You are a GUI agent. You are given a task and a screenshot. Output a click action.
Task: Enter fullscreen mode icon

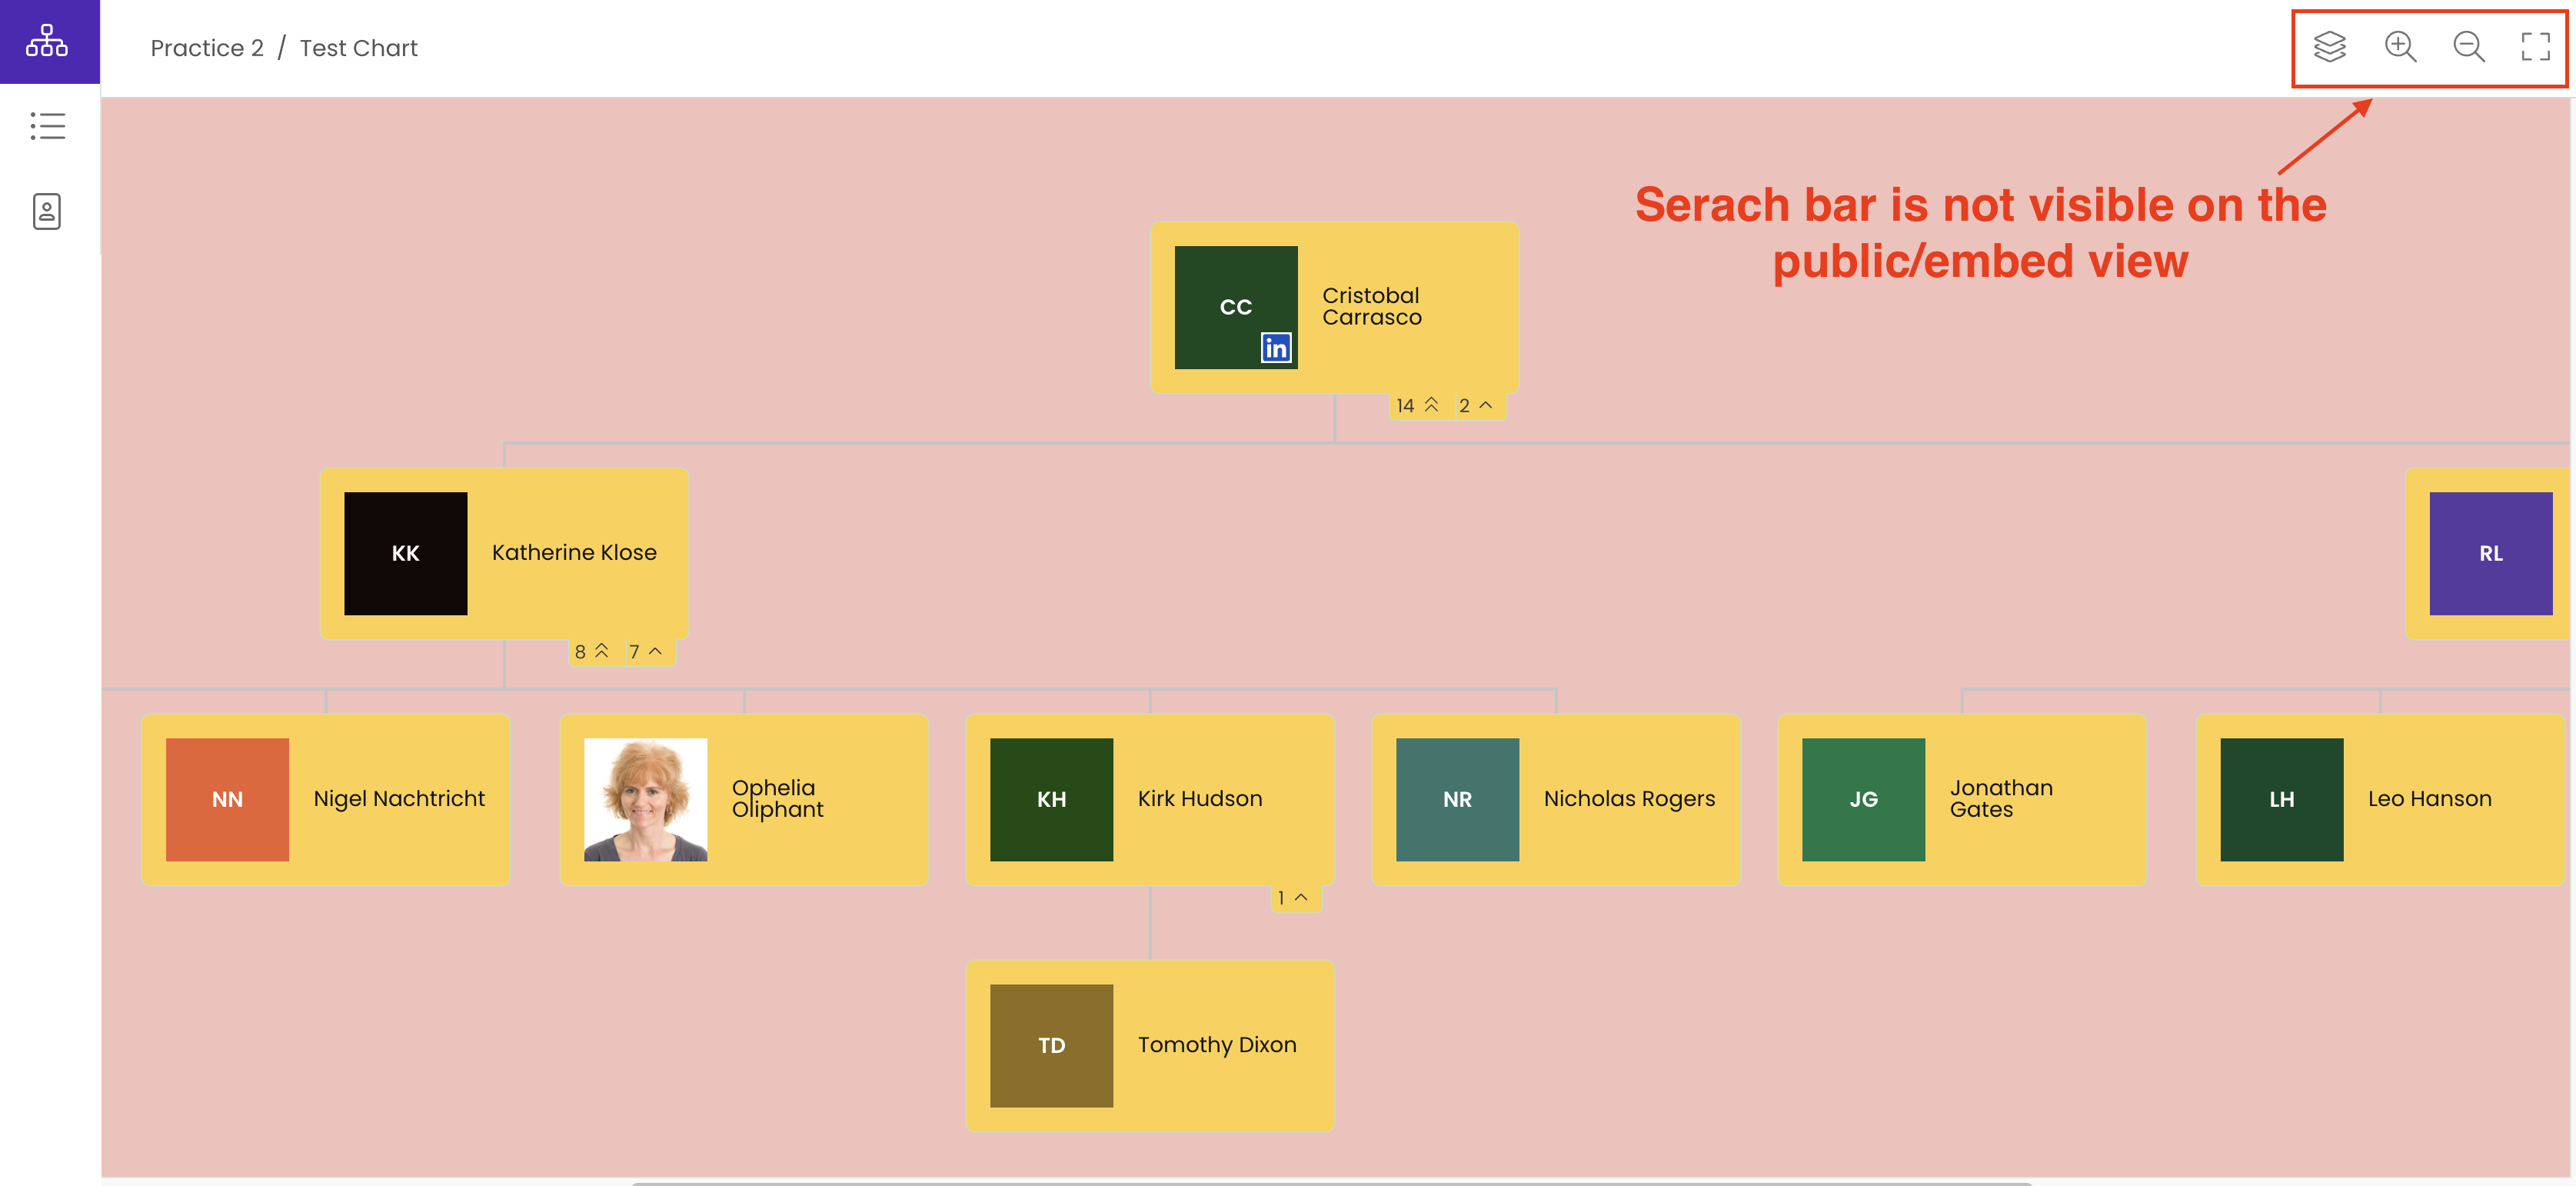click(2535, 47)
